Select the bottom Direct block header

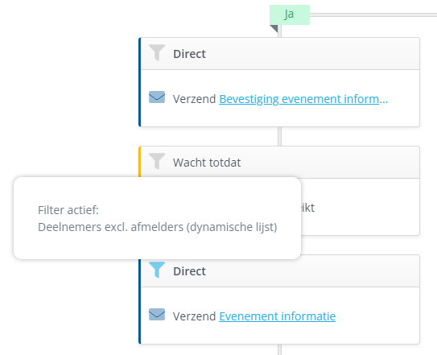pos(280,271)
